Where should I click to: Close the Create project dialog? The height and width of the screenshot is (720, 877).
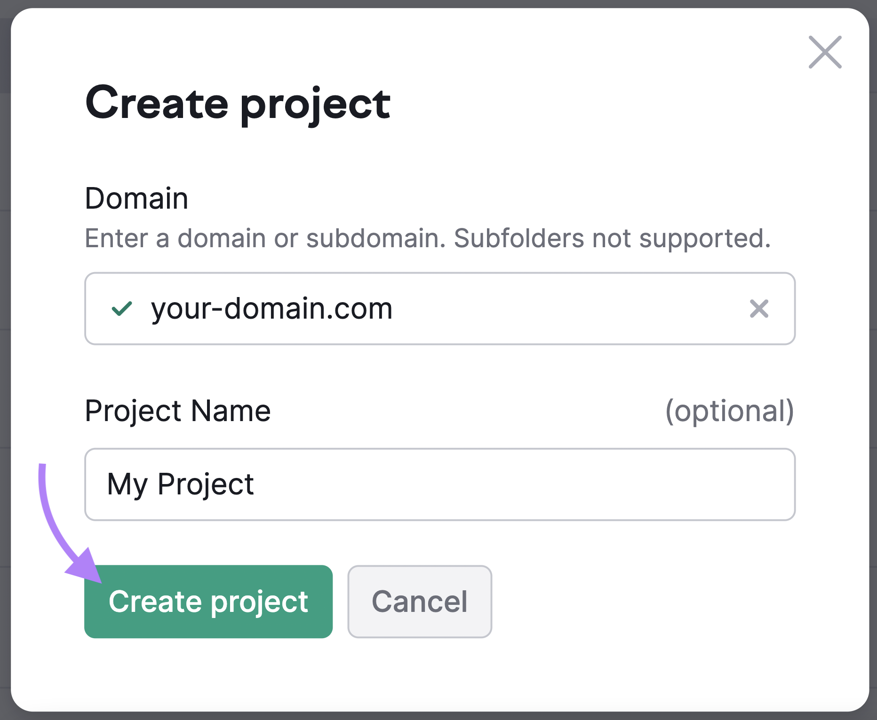click(825, 52)
